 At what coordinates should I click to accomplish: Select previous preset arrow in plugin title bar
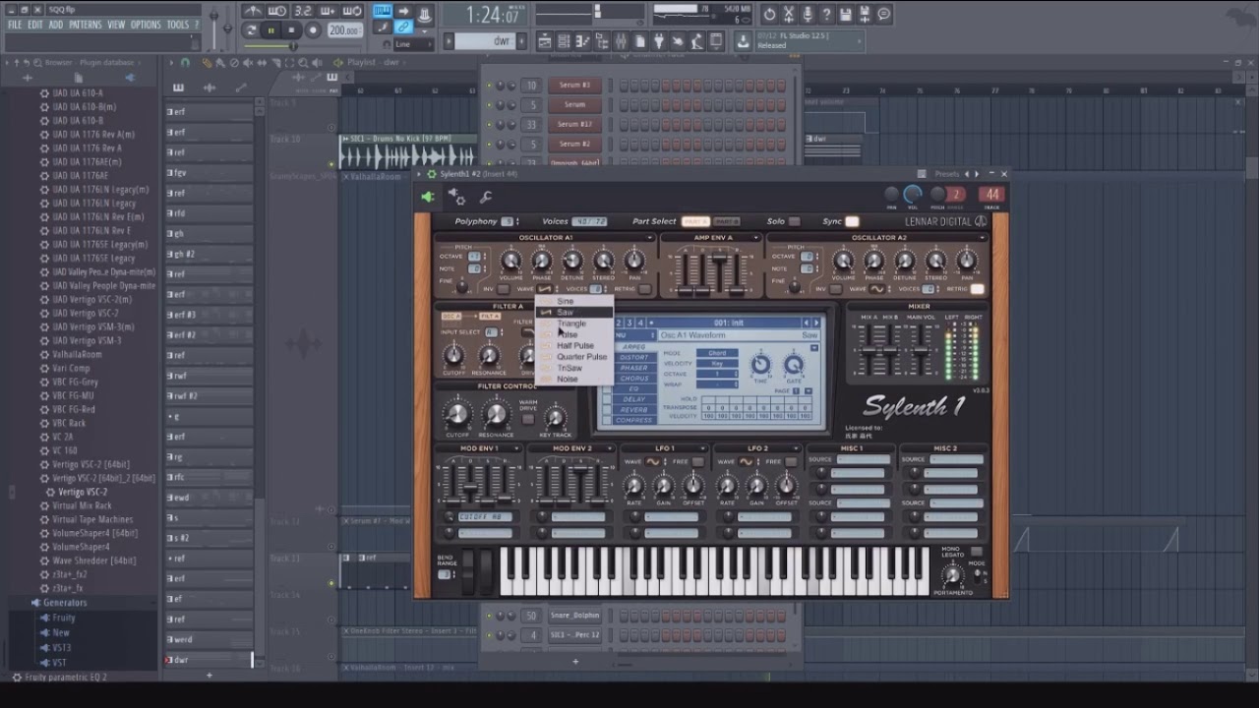tap(966, 174)
